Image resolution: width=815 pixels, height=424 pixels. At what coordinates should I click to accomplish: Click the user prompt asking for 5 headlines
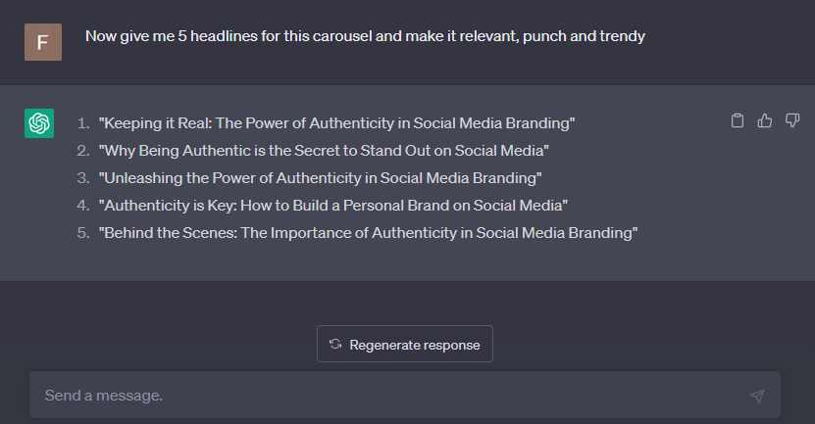point(365,36)
